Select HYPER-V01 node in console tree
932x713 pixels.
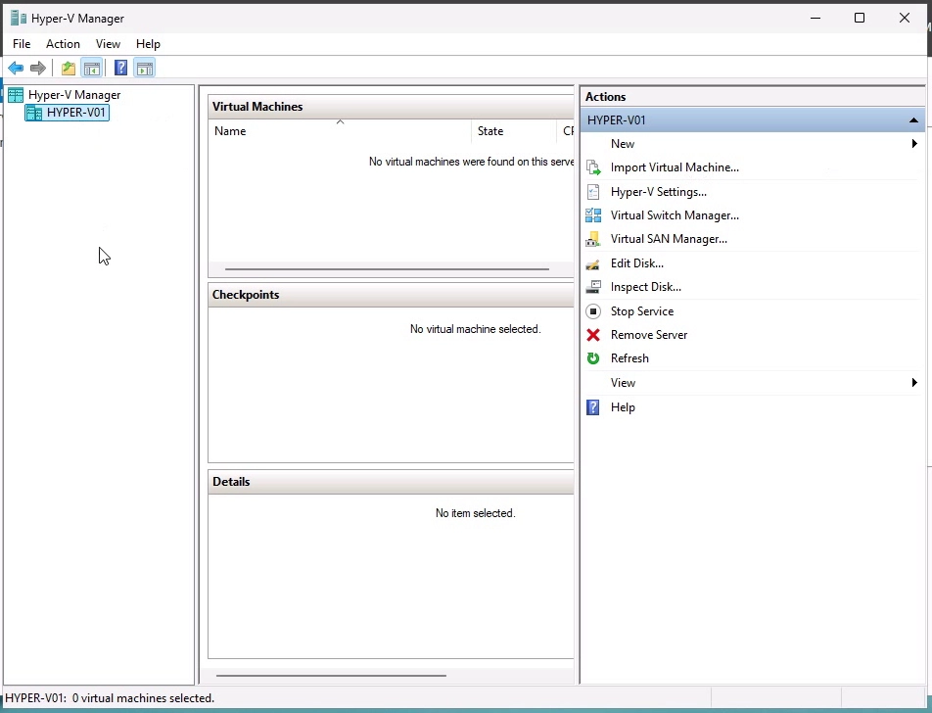[76, 113]
